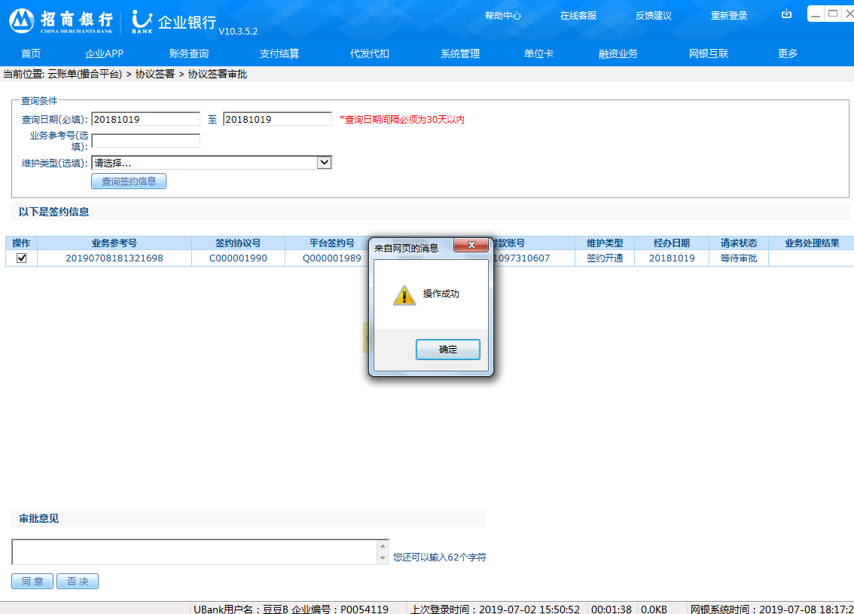Expand the 维护类型 dropdown list
Screen dimensions: 854x614
coord(324,163)
